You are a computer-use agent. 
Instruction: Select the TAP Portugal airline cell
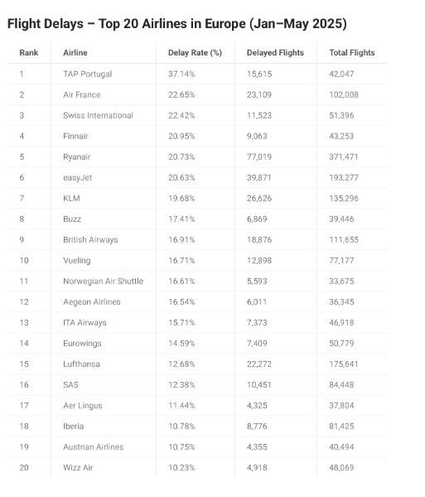(x=88, y=74)
